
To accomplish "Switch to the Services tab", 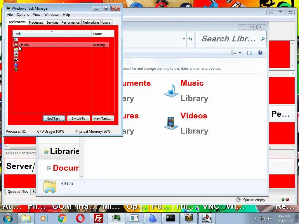I will (x=52, y=22).
